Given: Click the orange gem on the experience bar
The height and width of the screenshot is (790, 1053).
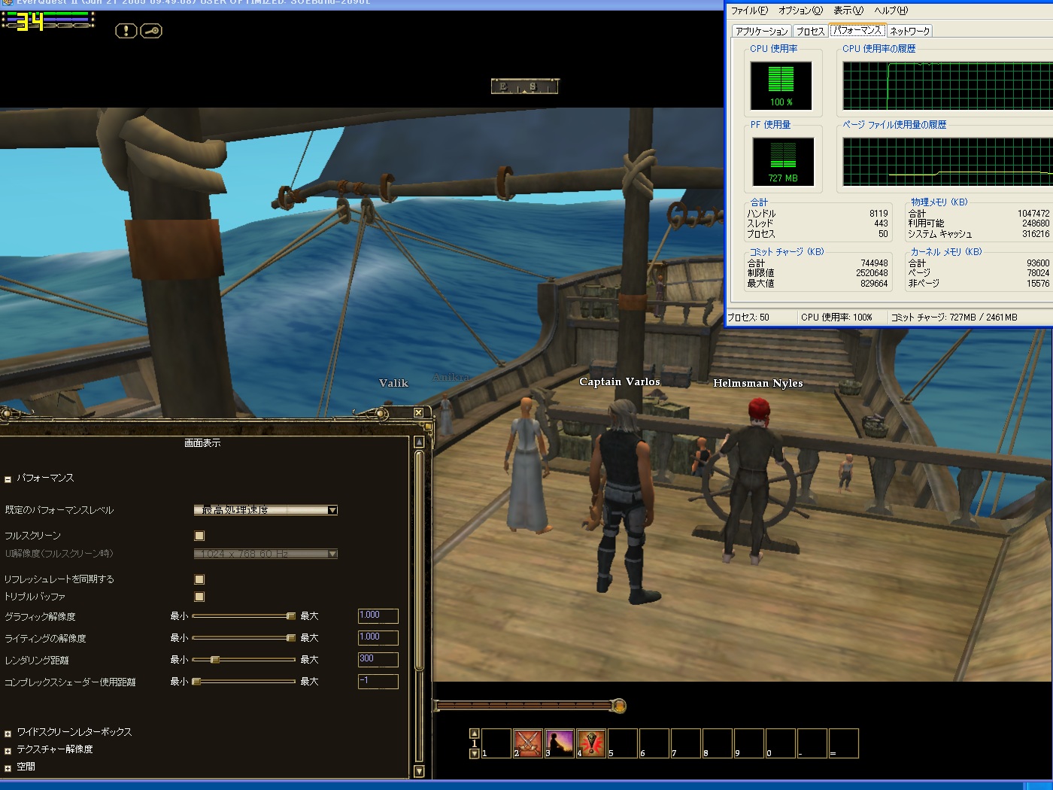Looking at the screenshot, I should (618, 706).
